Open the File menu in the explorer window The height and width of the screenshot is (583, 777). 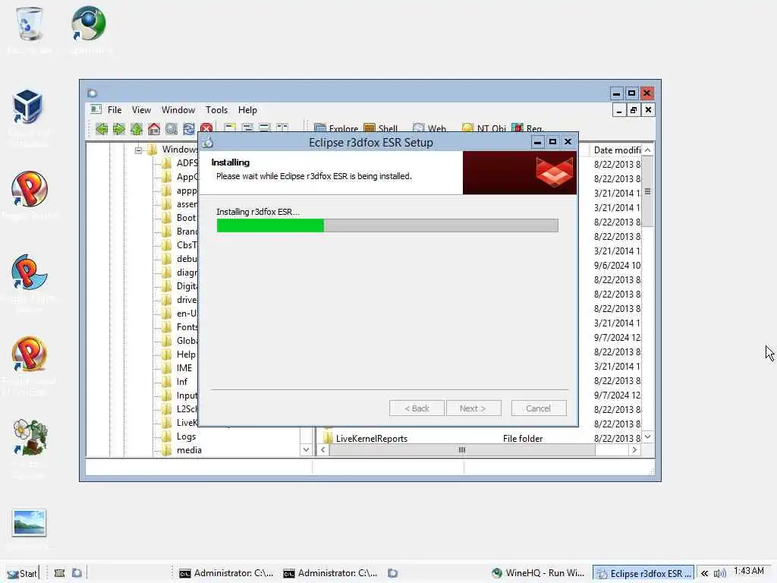click(x=115, y=110)
